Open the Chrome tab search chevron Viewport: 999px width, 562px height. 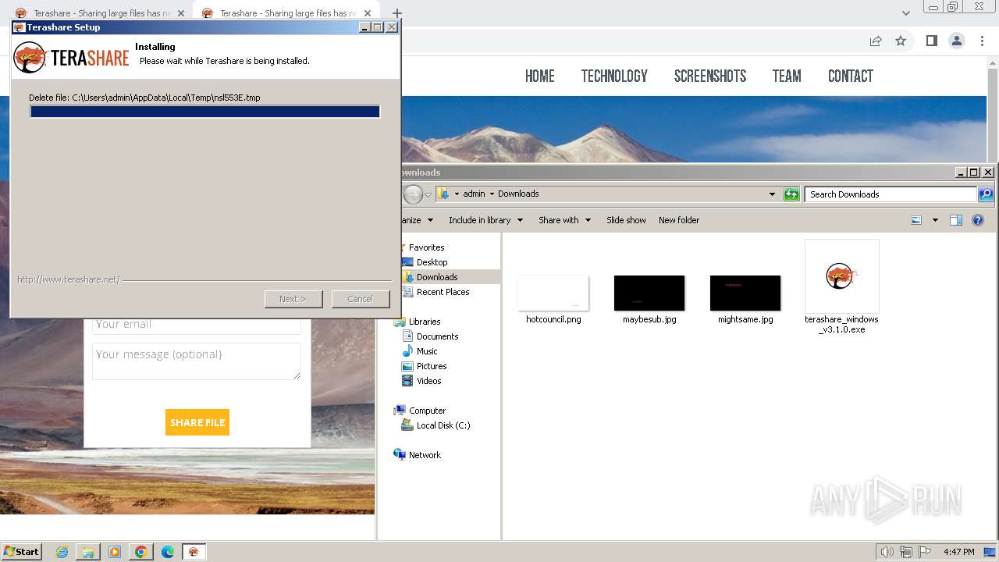pyautogui.click(x=906, y=13)
